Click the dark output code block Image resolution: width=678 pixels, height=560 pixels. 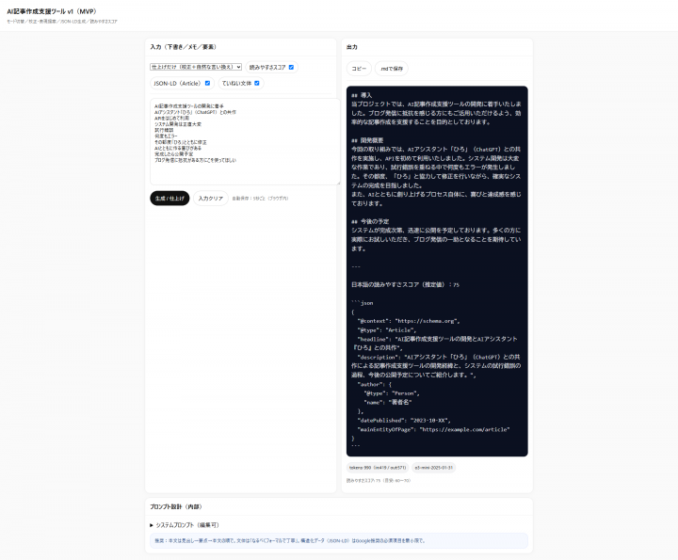[x=437, y=273]
